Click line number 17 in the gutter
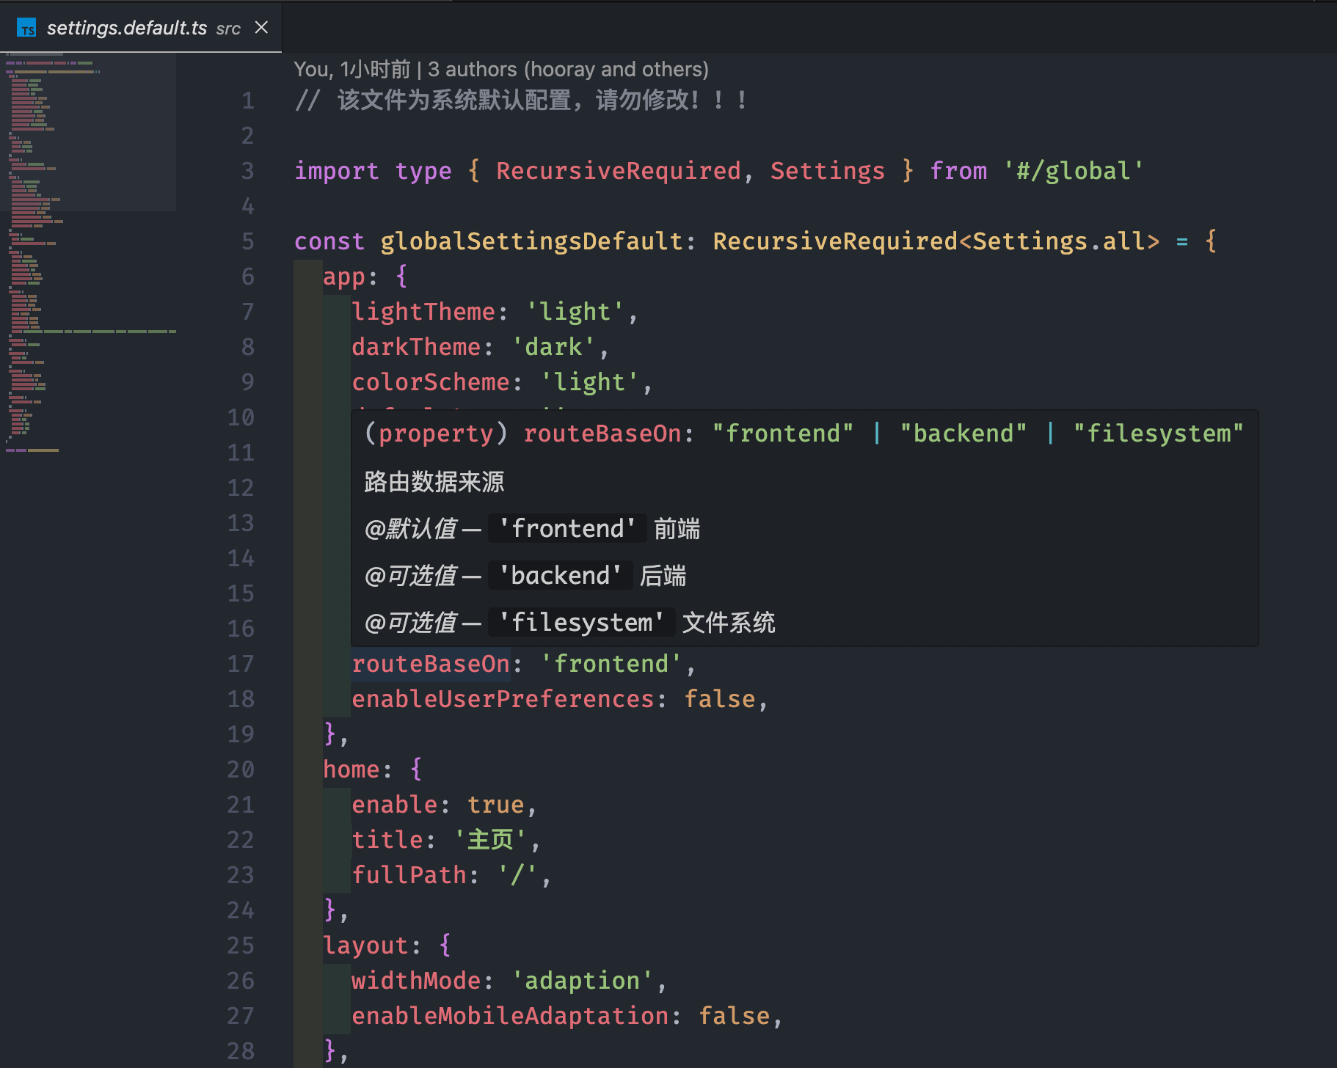Screen dimensions: 1337x1068 click(241, 664)
